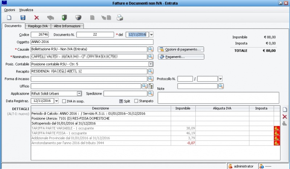
Task: Expand the Posiz. Contabile dropdown
Action: point(150,64)
